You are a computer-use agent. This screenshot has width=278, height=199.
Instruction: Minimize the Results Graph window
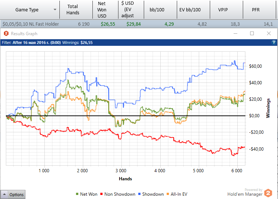click(235, 33)
